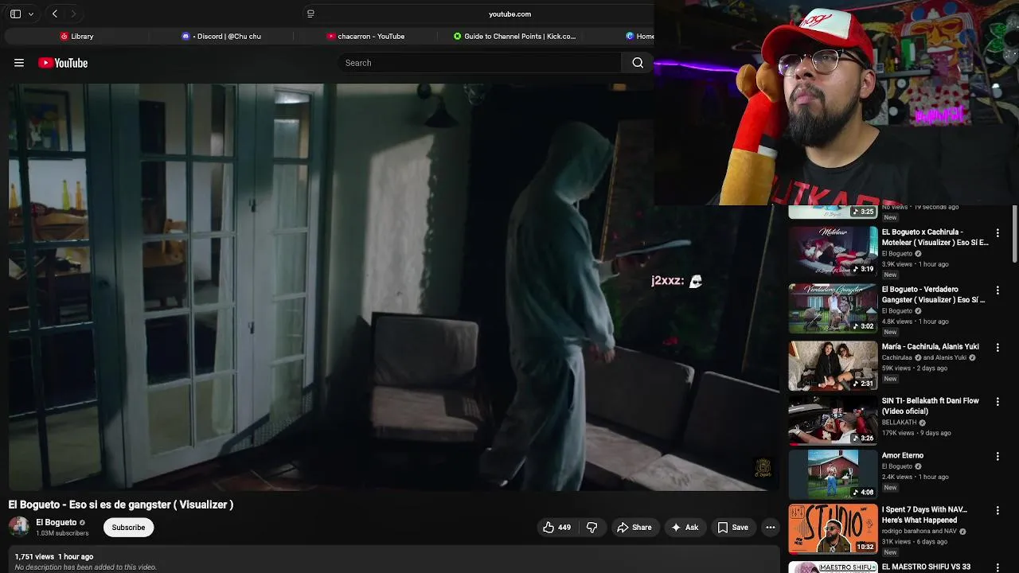Toggle the Safari sidebar icon
The image size is (1019, 573).
[x=15, y=14]
